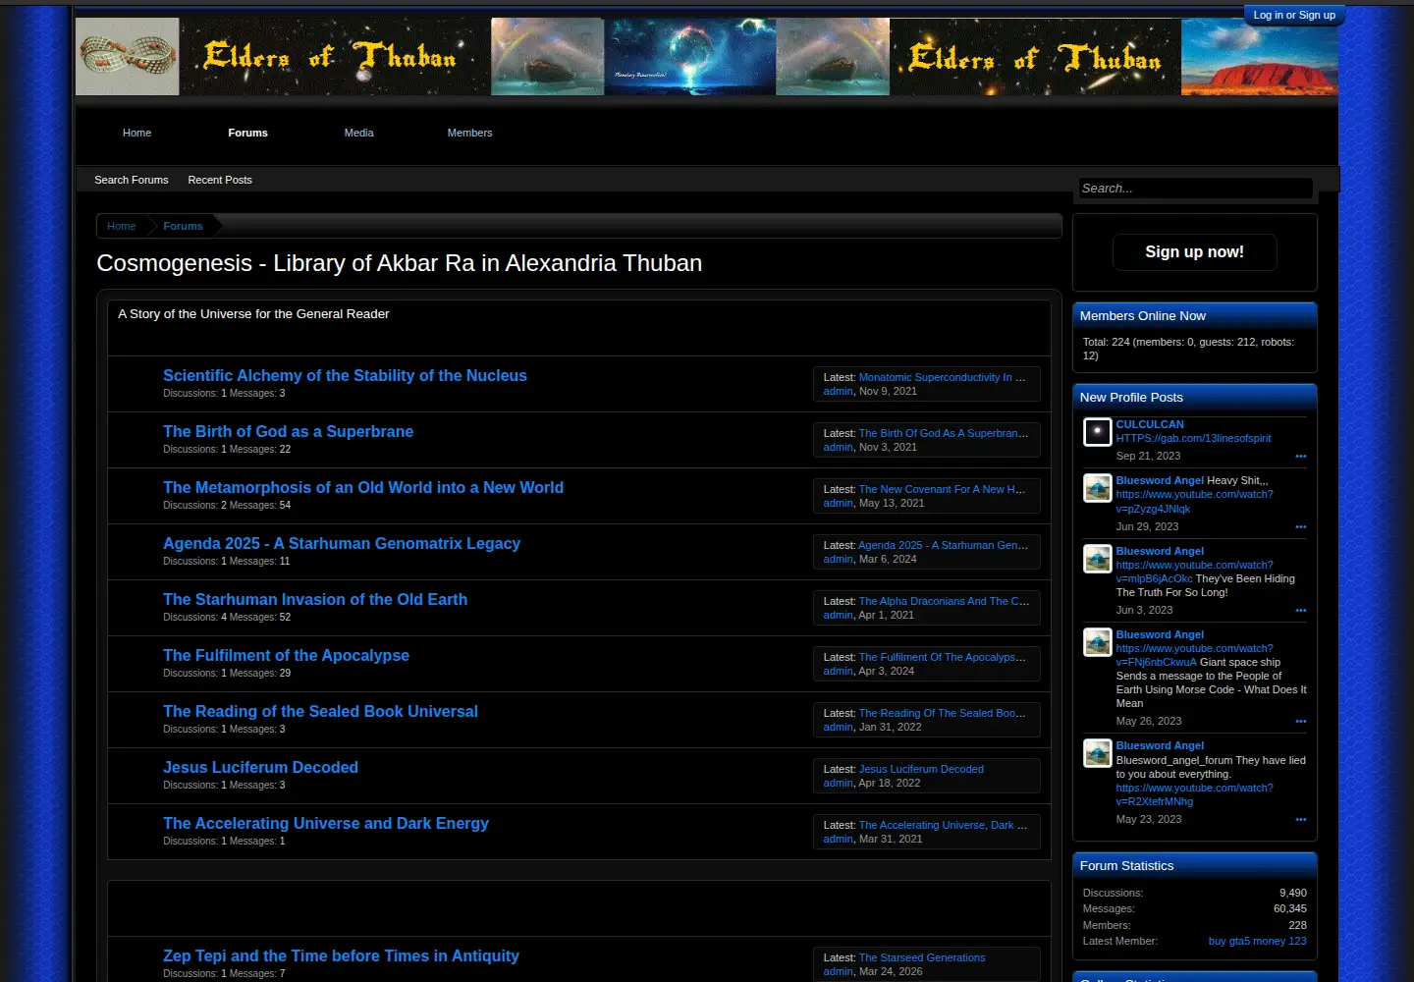Open The Reading of the Sealed Book Universal forum

pos(320,711)
